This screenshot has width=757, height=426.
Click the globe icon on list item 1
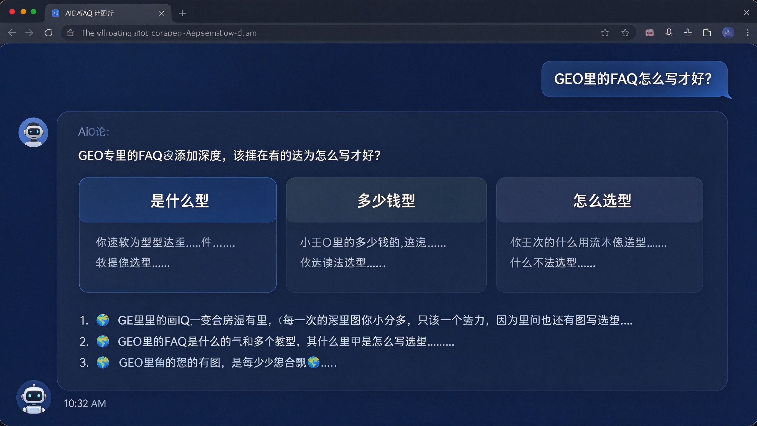pyautogui.click(x=103, y=320)
